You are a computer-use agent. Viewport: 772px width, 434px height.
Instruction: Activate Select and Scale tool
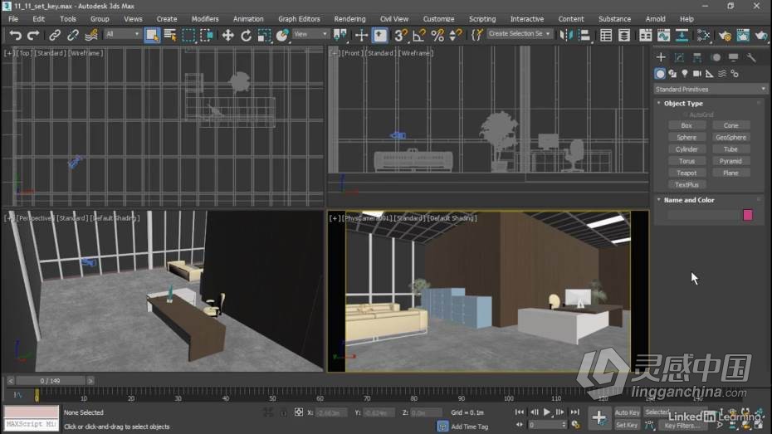coord(265,35)
